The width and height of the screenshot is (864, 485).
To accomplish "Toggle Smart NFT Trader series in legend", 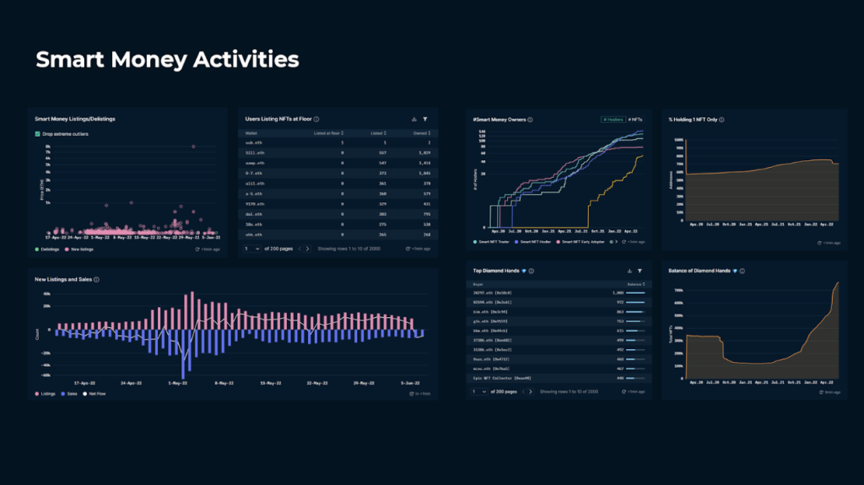I will tap(491, 242).
